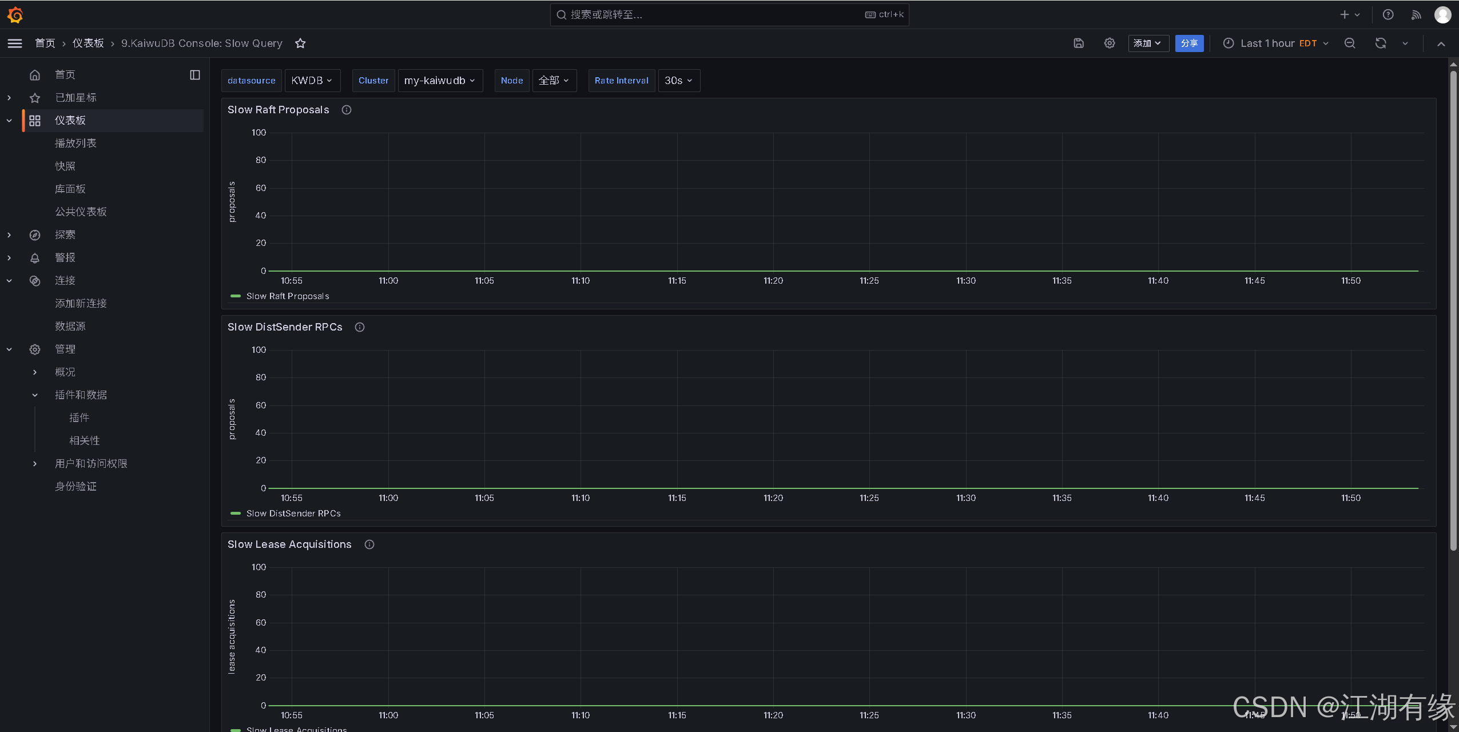Screen dimensions: 1459x732
Task: Open 快照 in the sidebar
Action: (65, 166)
